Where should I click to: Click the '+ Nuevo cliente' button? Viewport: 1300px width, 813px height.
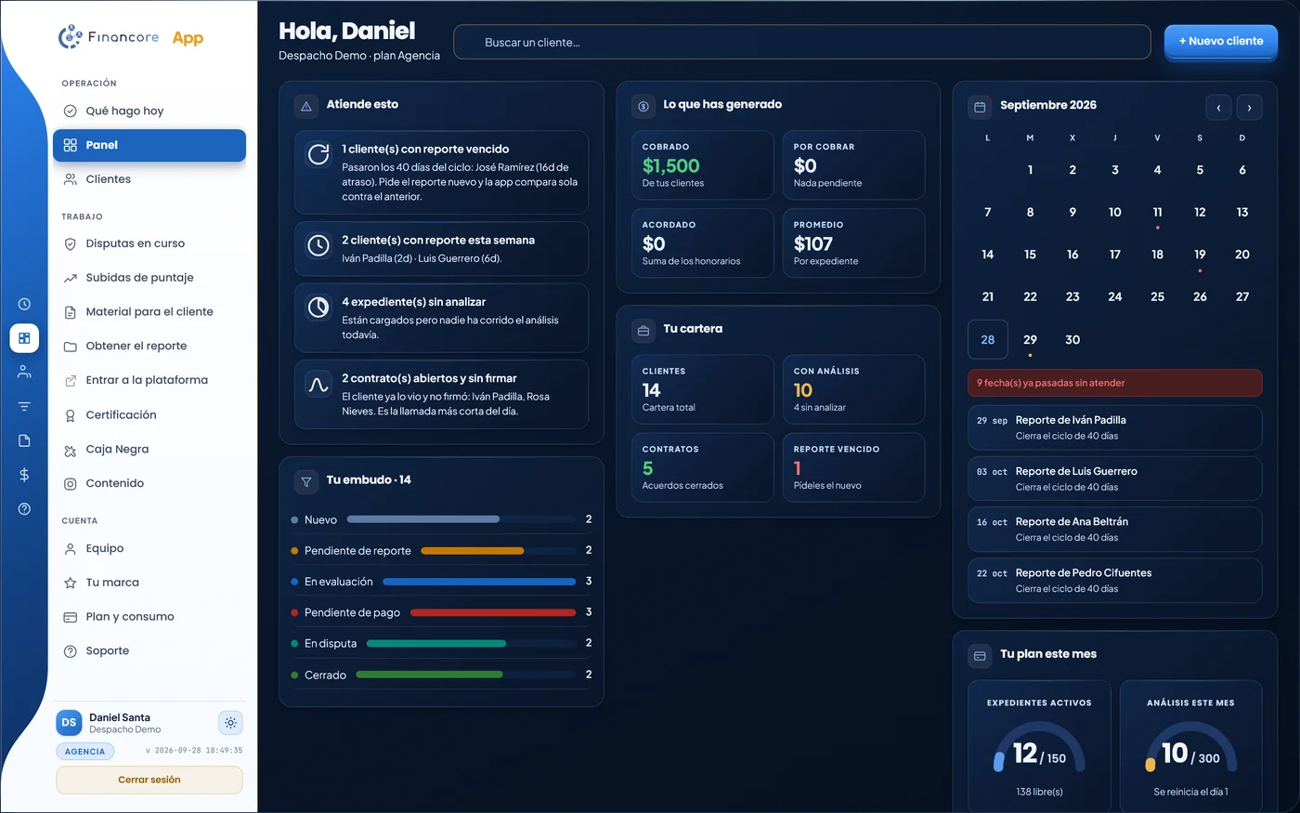[x=1221, y=42]
